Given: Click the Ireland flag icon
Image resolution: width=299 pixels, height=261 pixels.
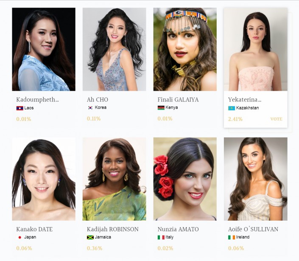Looking at the screenshot, I should click(x=232, y=237).
